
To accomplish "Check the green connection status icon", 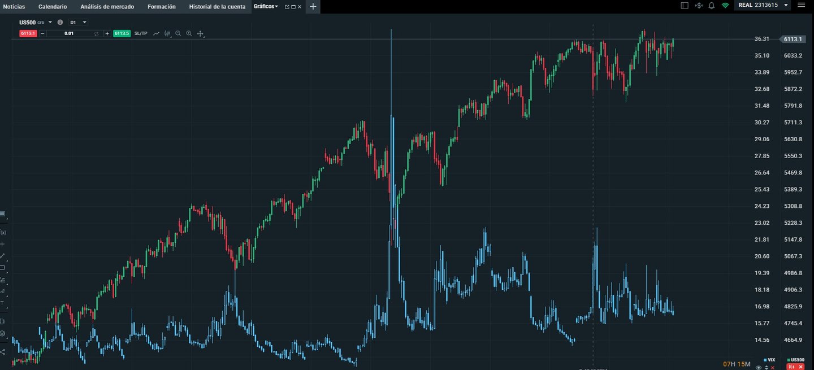I will (x=725, y=5).
